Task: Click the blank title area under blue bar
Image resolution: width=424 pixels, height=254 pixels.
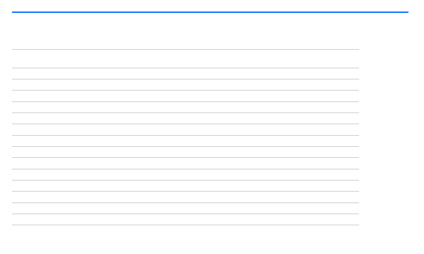Action: [185, 31]
